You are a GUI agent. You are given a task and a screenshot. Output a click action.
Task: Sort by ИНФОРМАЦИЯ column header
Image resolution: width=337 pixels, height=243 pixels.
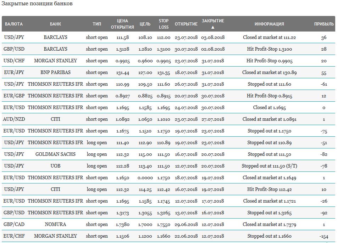tap(269, 24)
